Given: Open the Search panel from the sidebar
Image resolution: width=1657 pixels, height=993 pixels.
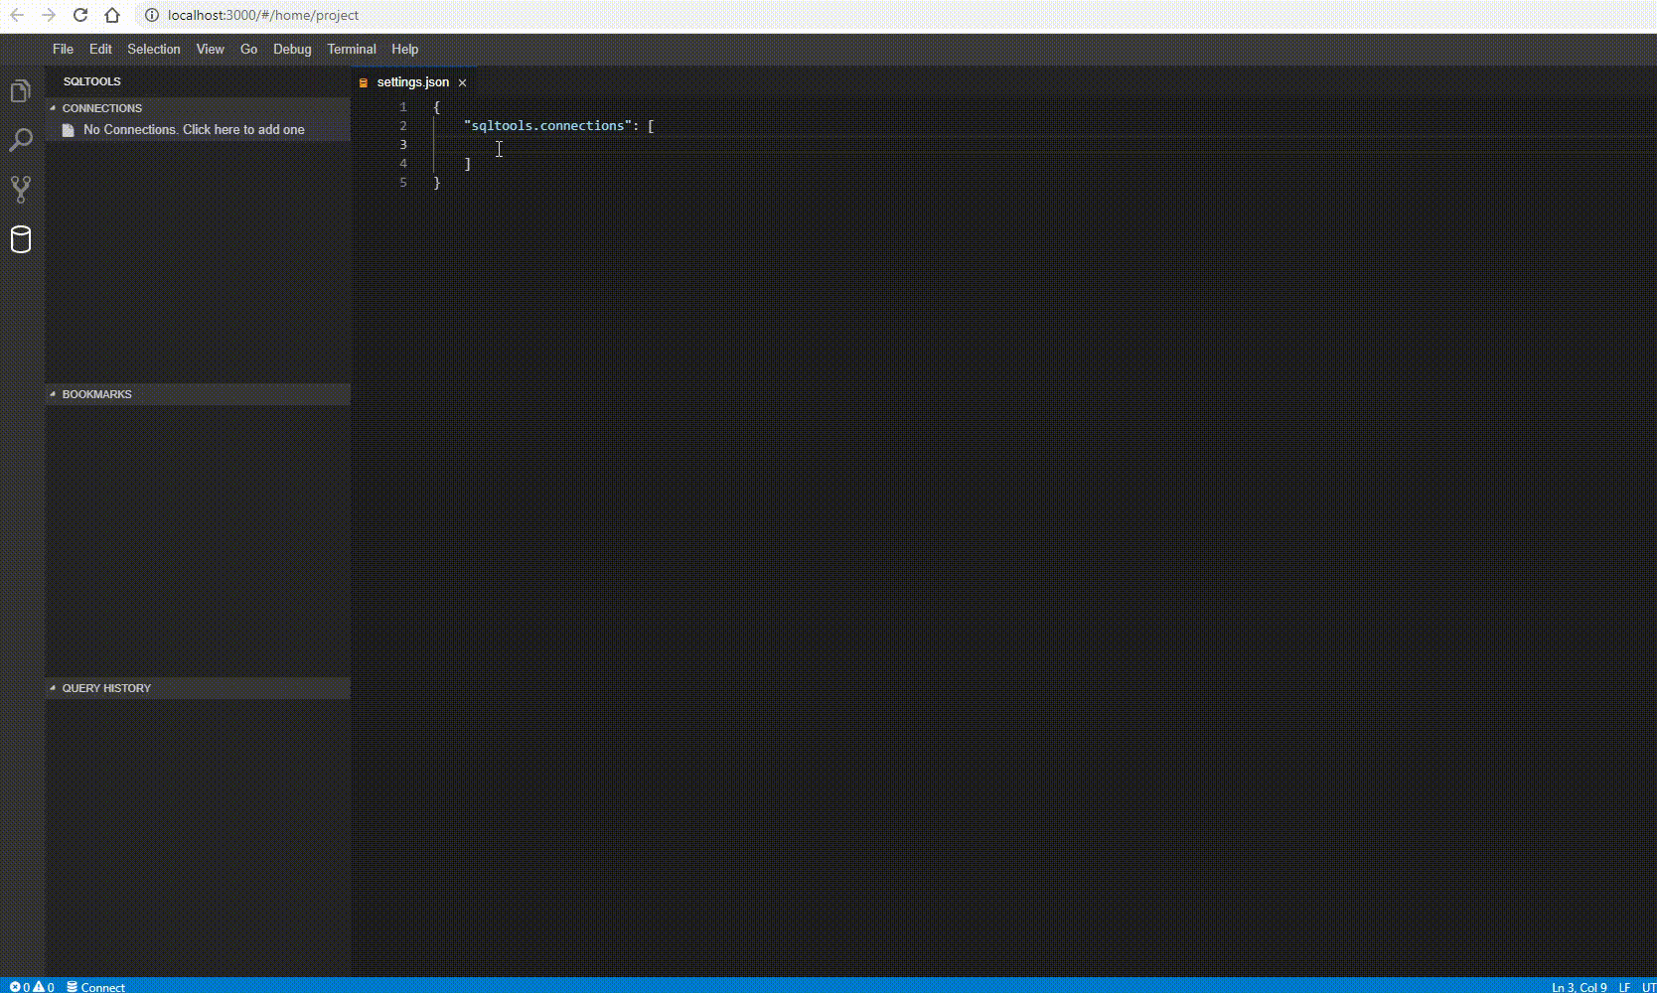Looking at the screenshot, I should coord(20,140).
